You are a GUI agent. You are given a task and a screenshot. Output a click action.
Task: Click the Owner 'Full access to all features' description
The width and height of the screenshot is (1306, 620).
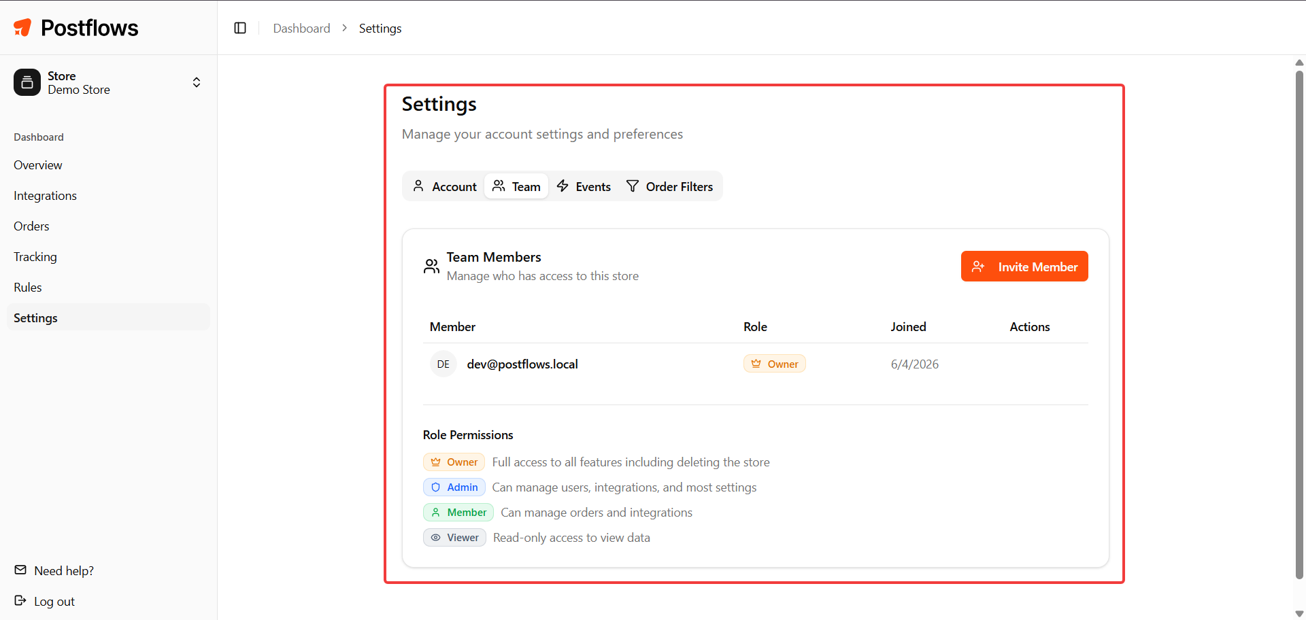point(631,462)
